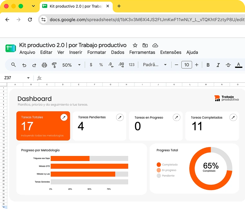This screenshot has width=245, height=209.
Task: Click the Trabajo productivo logo
Action: tap(226, 98)
